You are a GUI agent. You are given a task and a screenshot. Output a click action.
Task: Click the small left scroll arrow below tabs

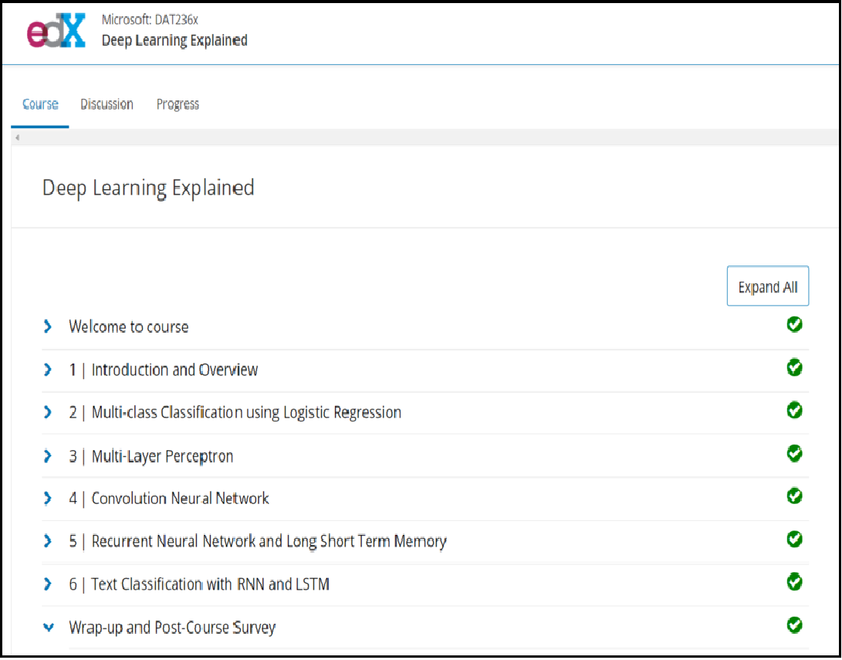[17, 137]
